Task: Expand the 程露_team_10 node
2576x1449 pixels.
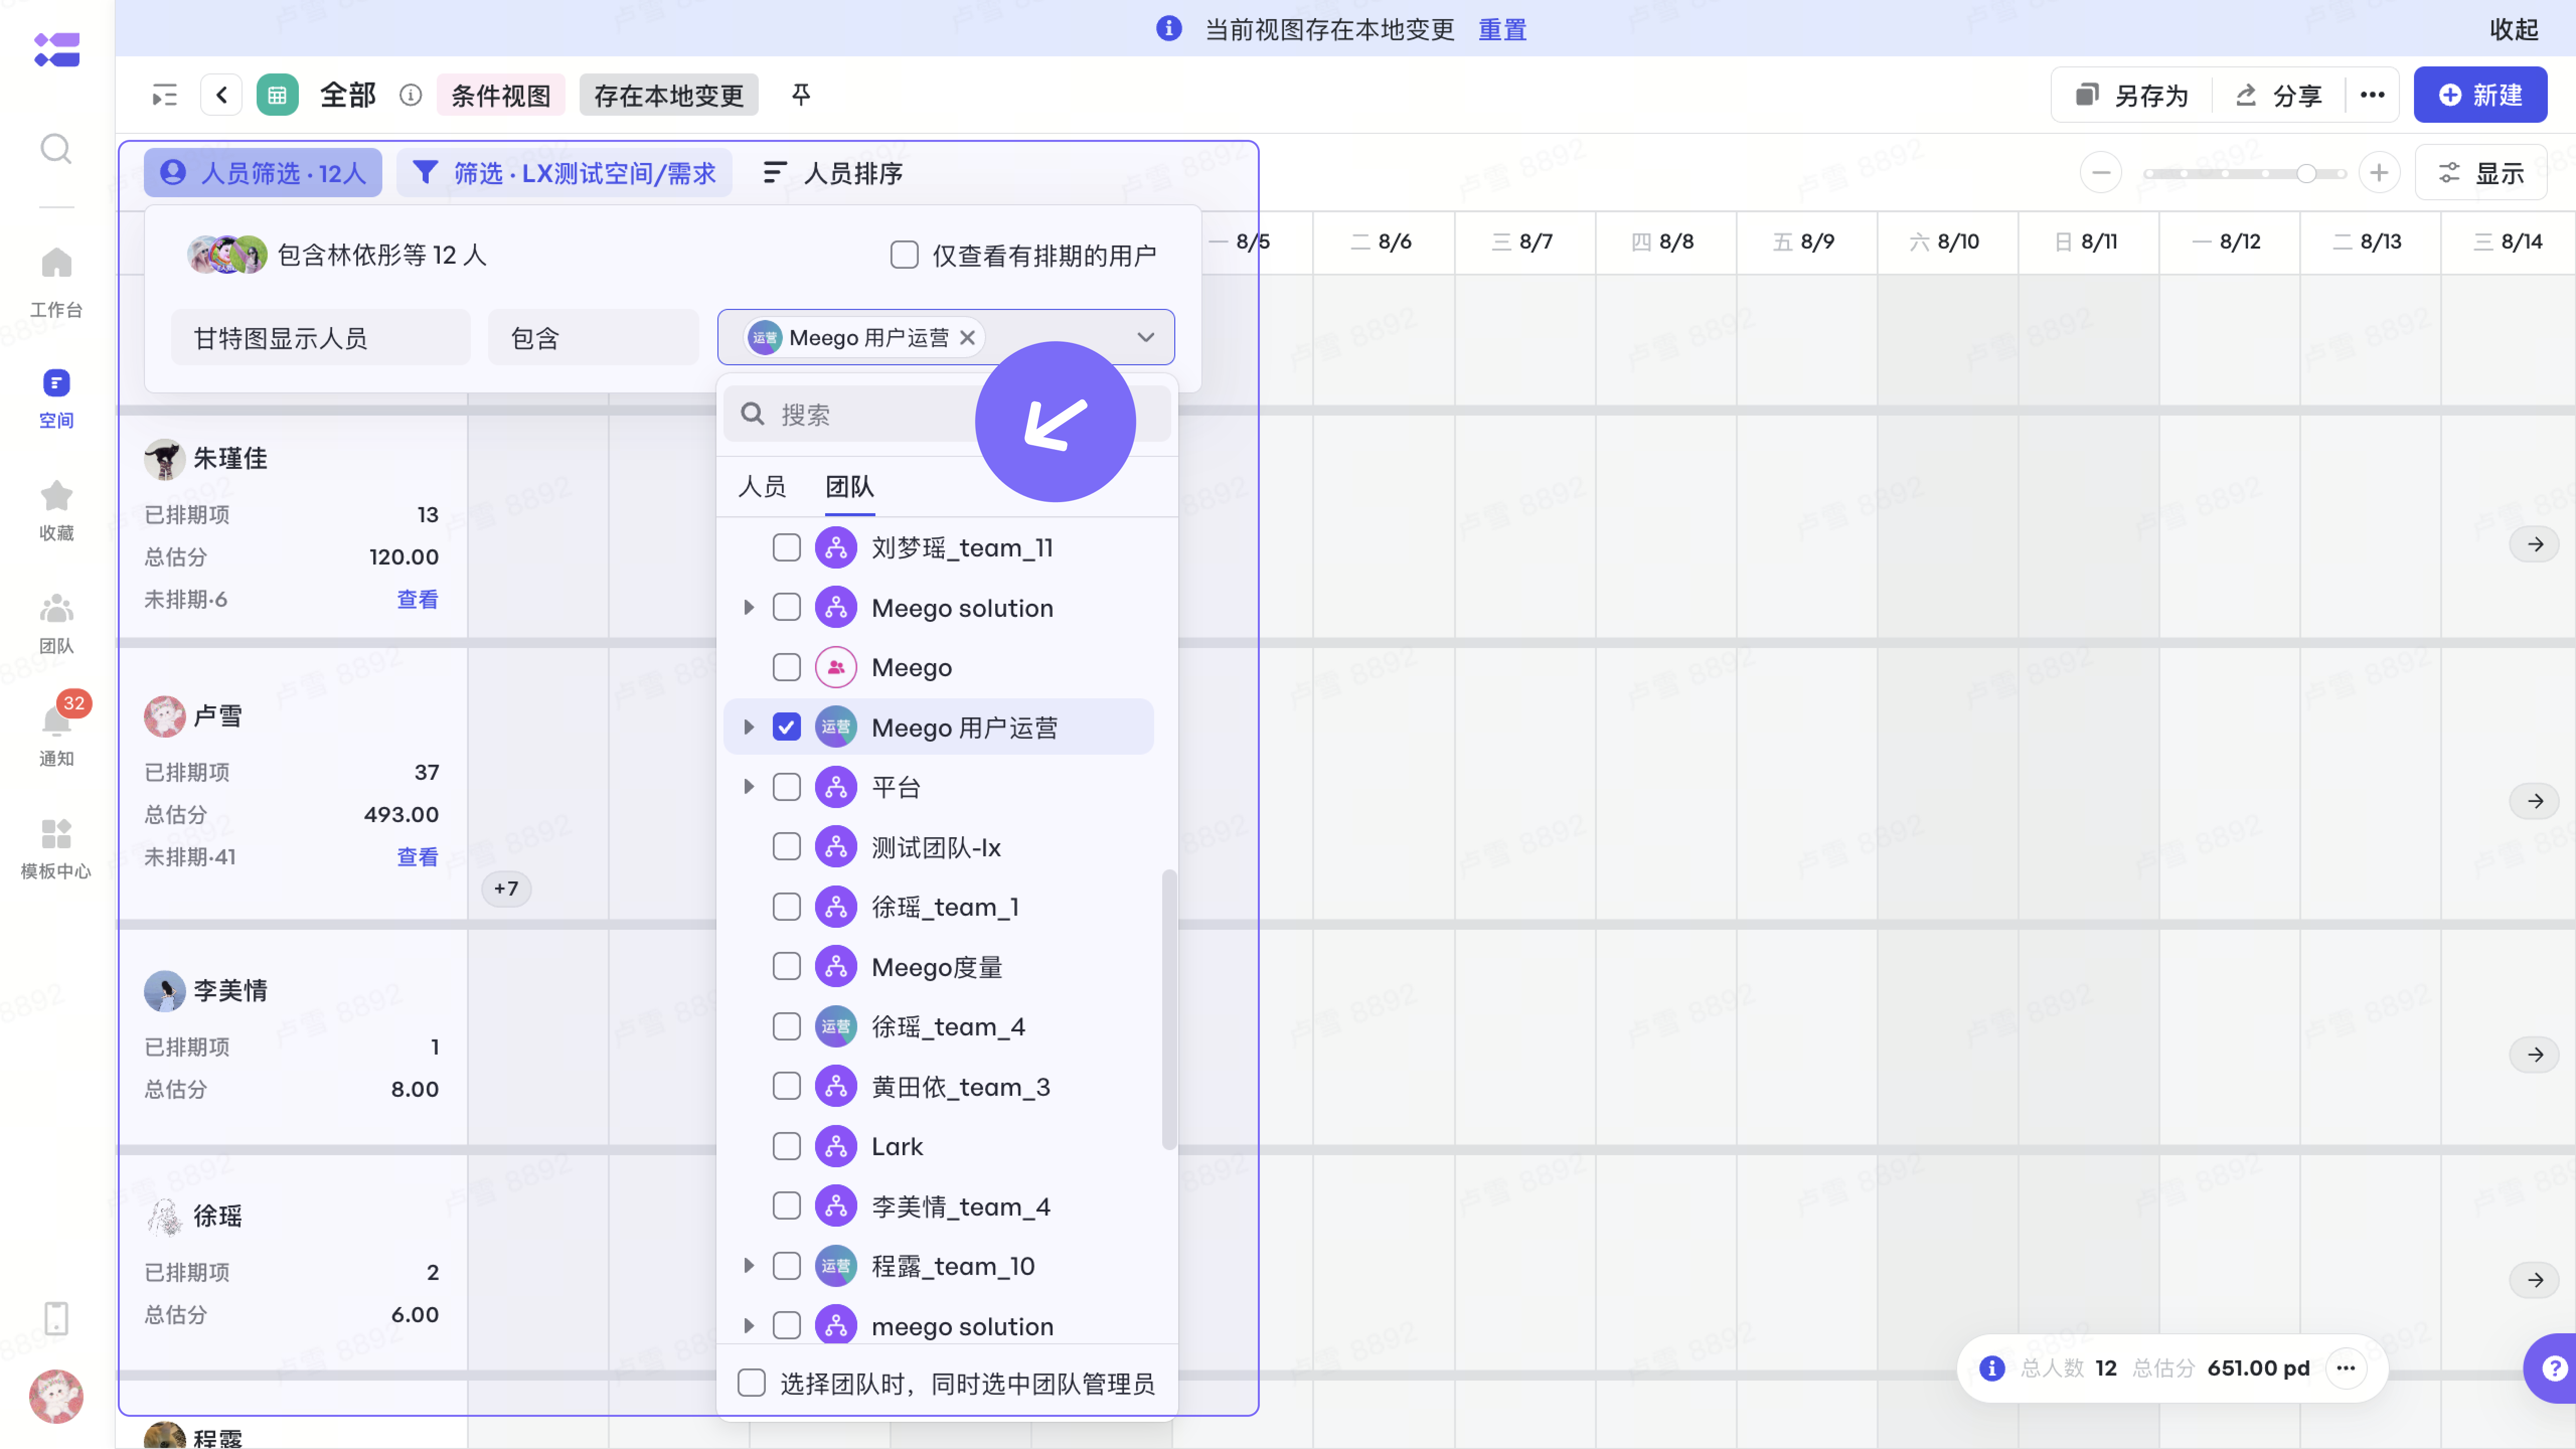Action: [748, 1266]
